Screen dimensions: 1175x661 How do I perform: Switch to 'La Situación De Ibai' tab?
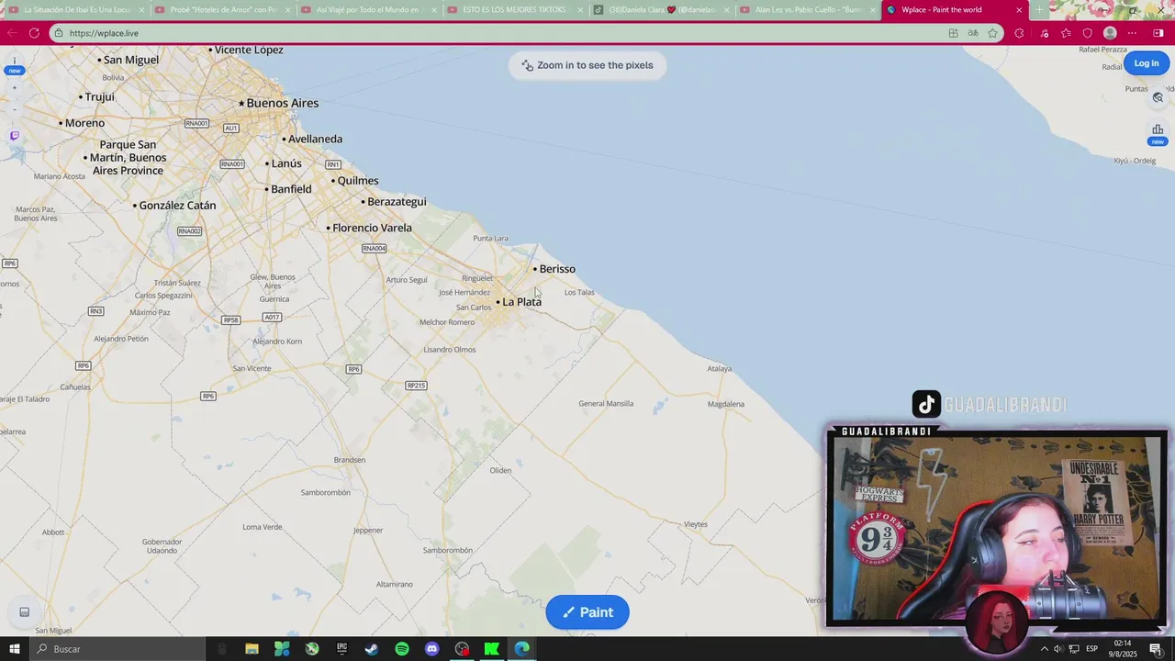(x=75, y=10)
